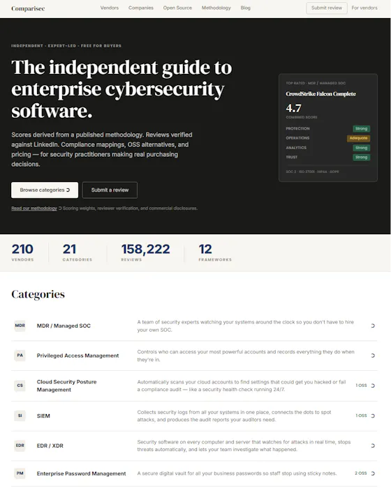391x488 pixels.
Task: Click the Strong badge next to Analytics
Action: pyautogui.click(x=361, y=148)
